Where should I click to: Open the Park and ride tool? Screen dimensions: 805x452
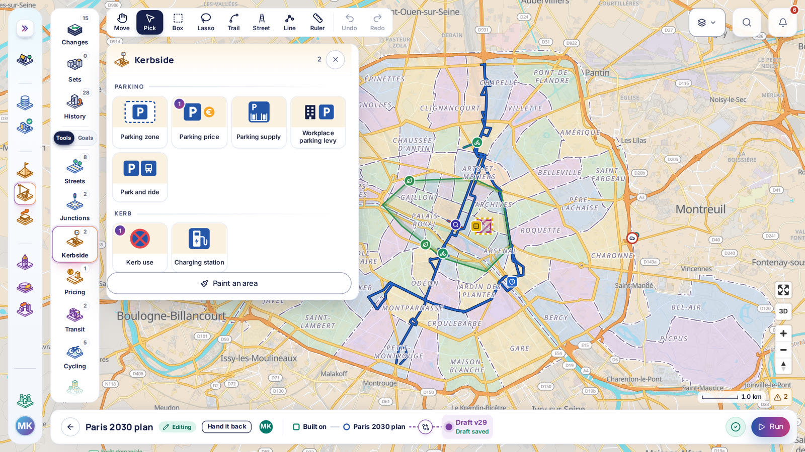[x=140, y=177]
